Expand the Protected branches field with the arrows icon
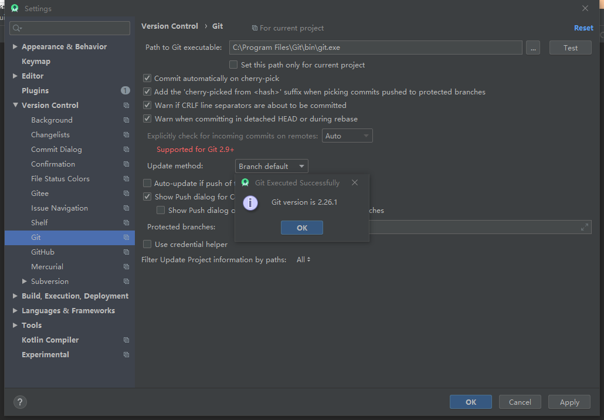 (x=584, y=227)
